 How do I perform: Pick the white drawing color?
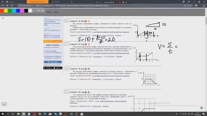click(x=30, y=11)
